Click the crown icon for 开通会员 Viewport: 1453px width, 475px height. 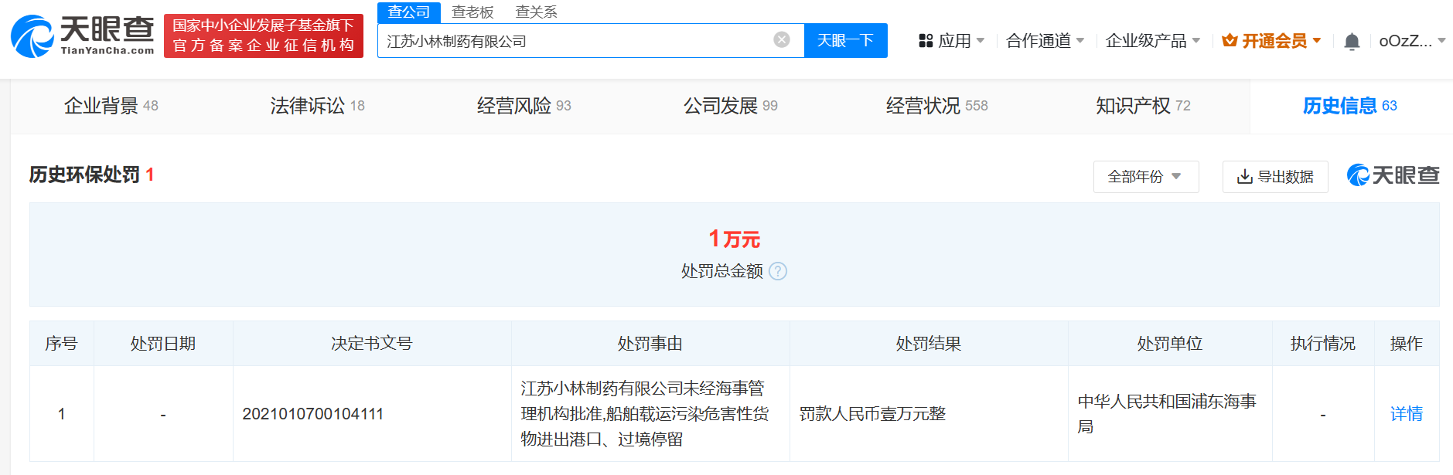(1230, 41)
